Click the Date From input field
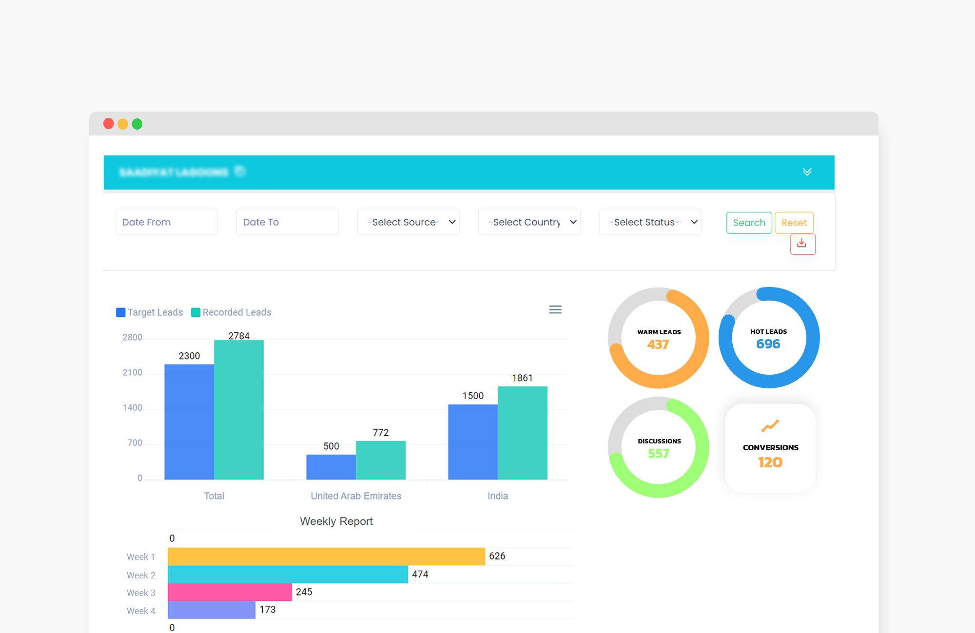The width and height of the screenshot is (975, 633). (166, 222)
